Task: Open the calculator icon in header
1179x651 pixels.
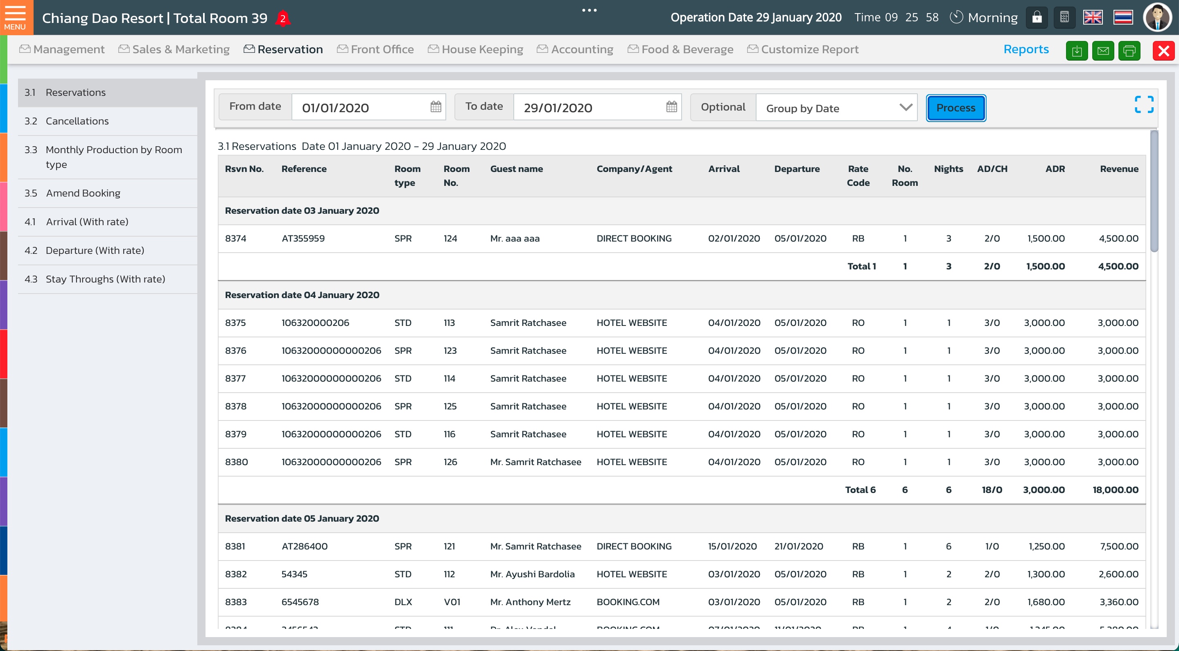Action: (x=1064, y=18)
